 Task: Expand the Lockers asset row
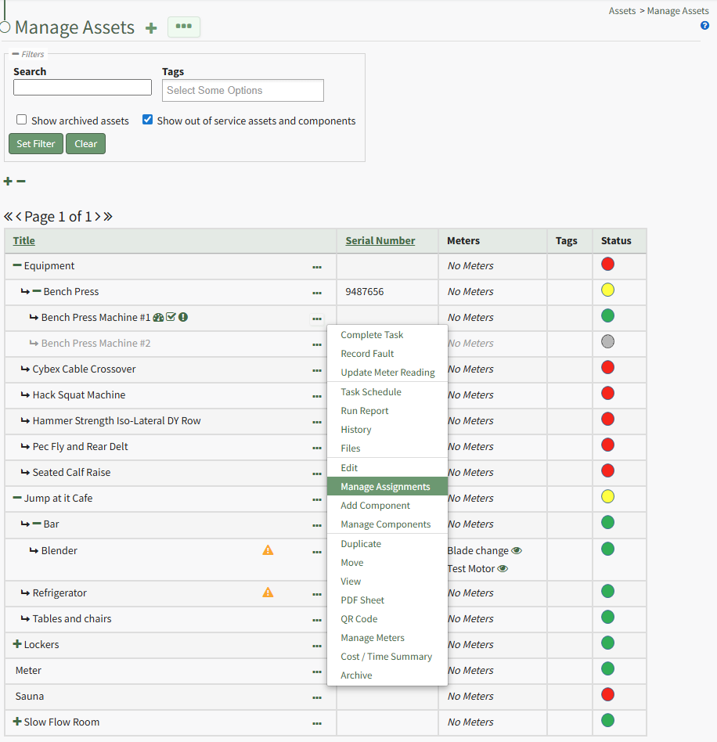coord(17,644)
